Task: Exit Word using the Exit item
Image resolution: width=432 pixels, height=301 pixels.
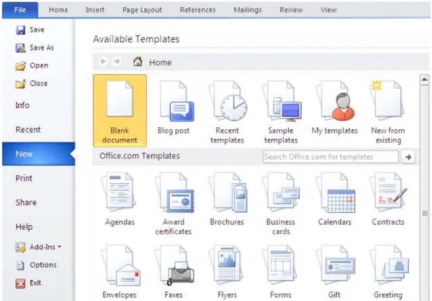Action: click(28, 283)
